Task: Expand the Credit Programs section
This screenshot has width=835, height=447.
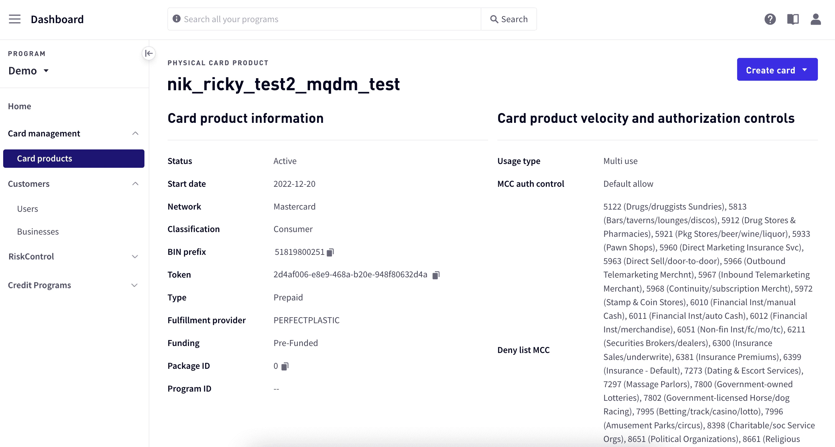Action: pos(135,285)
